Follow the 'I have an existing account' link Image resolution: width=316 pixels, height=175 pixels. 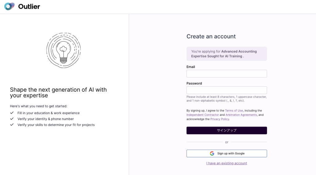227,163
